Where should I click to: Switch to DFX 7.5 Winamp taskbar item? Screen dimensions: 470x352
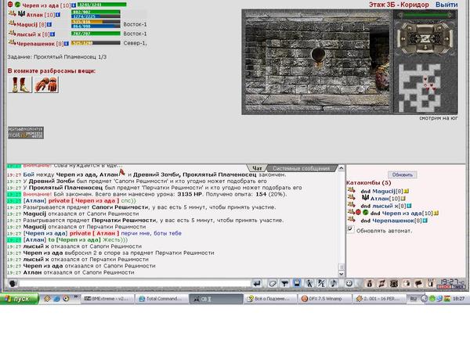(325, 299)
